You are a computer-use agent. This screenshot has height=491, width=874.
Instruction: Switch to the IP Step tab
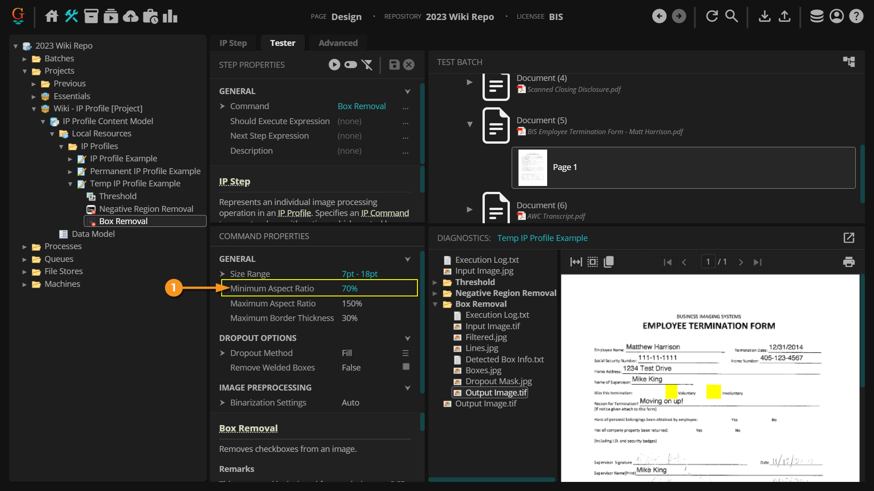pyautogui.click(x=233, y=43)
